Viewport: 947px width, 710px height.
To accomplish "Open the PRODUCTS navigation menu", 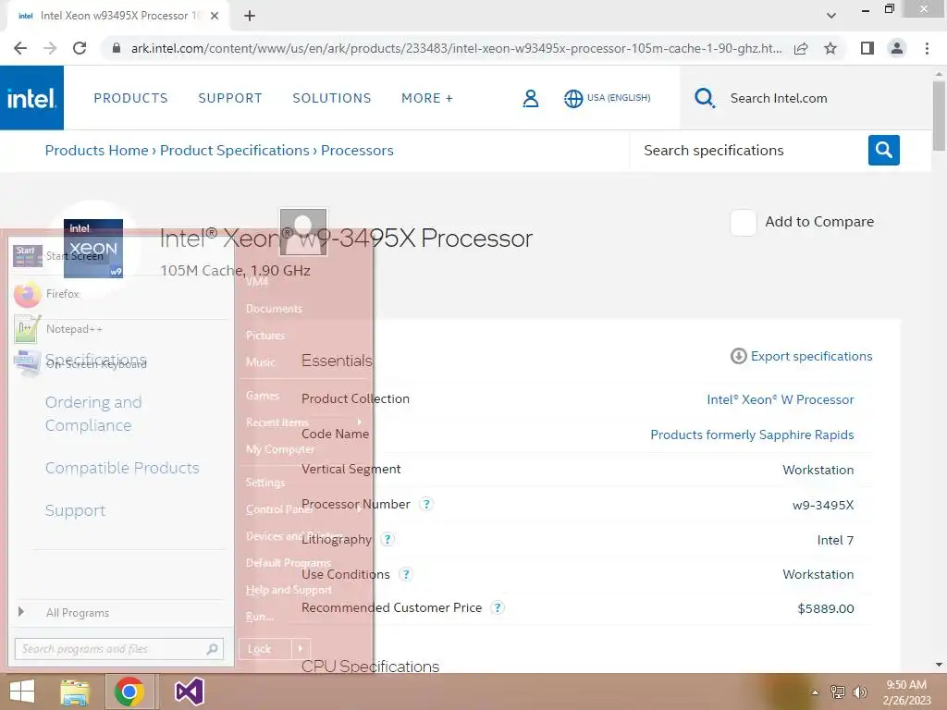I will pos(130,98).
